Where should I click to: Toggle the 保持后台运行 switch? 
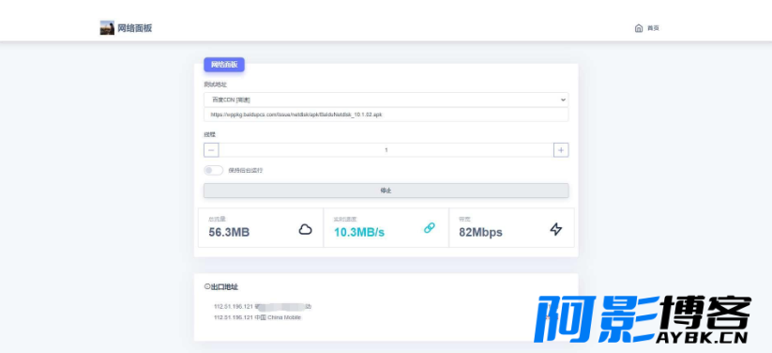click(x=213, y=170)
